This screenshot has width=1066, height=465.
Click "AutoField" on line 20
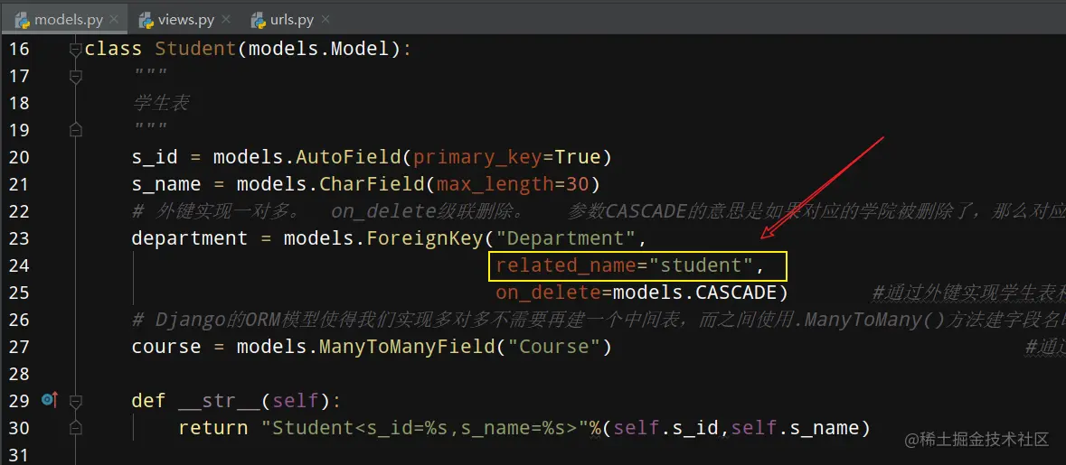coord(348,157)
